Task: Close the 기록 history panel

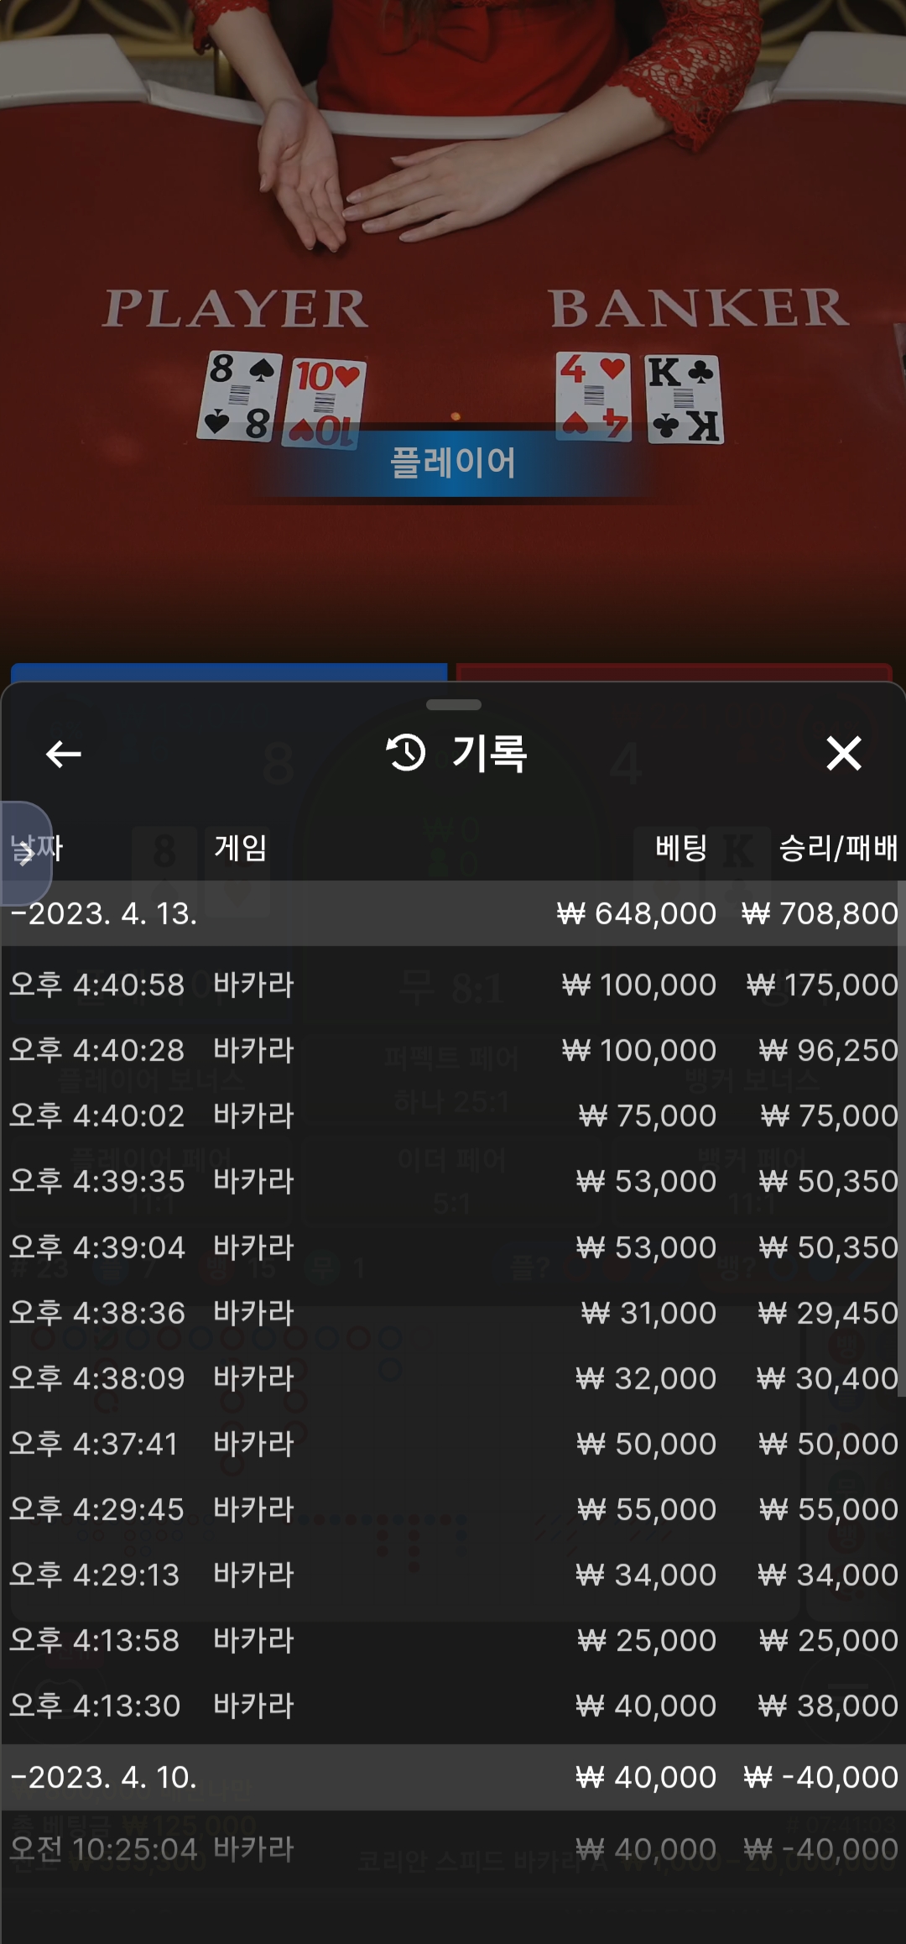Action: pyautogui.click(x=843, y=753)
